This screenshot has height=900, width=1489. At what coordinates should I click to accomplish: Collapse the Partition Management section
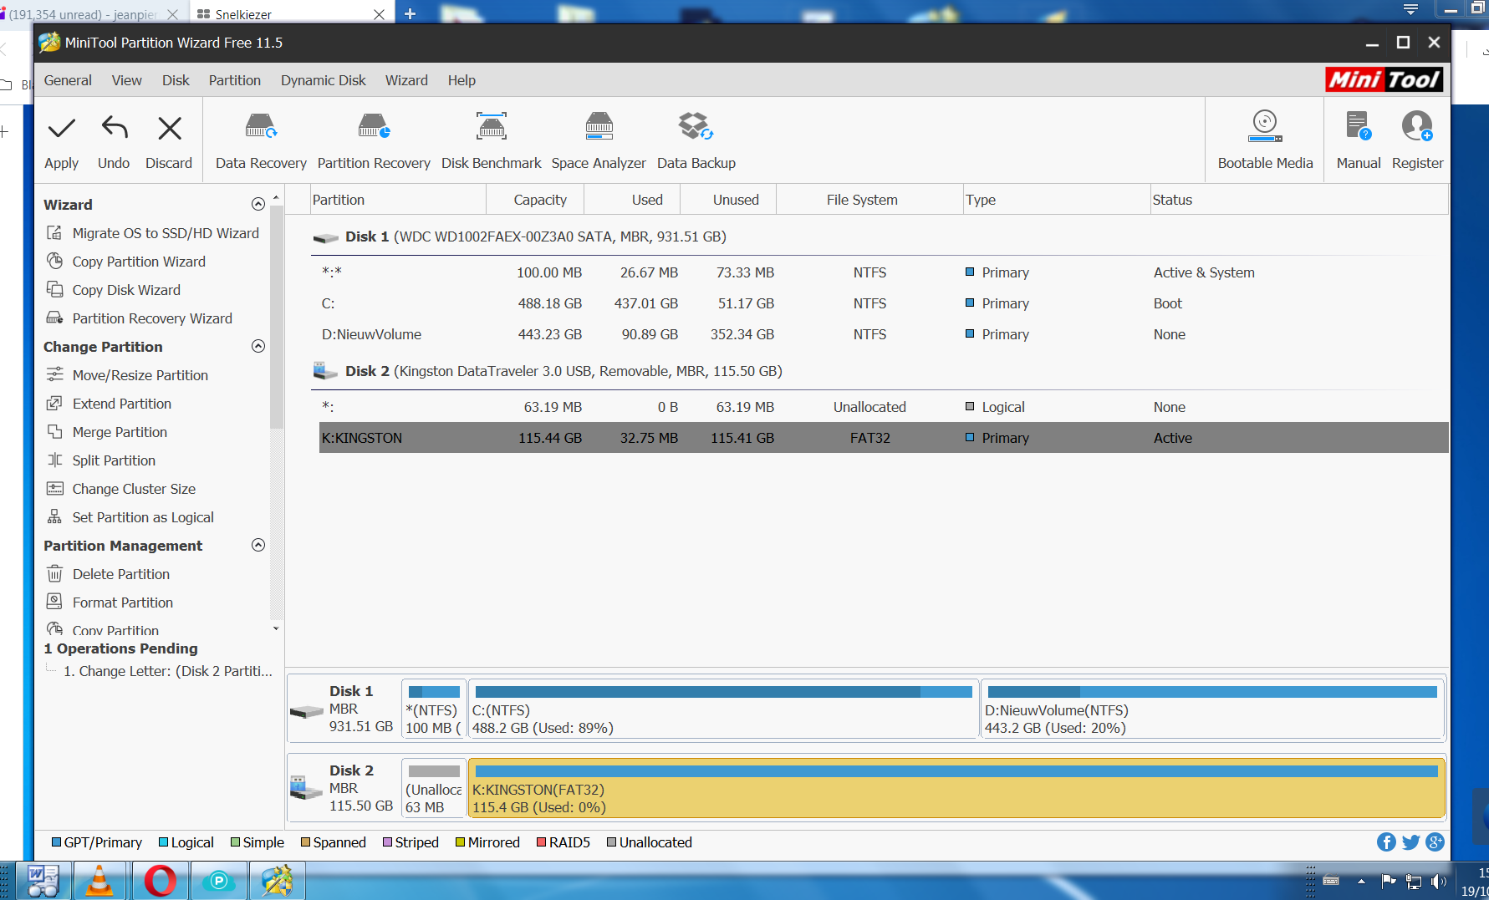click(x=258, y=546)
